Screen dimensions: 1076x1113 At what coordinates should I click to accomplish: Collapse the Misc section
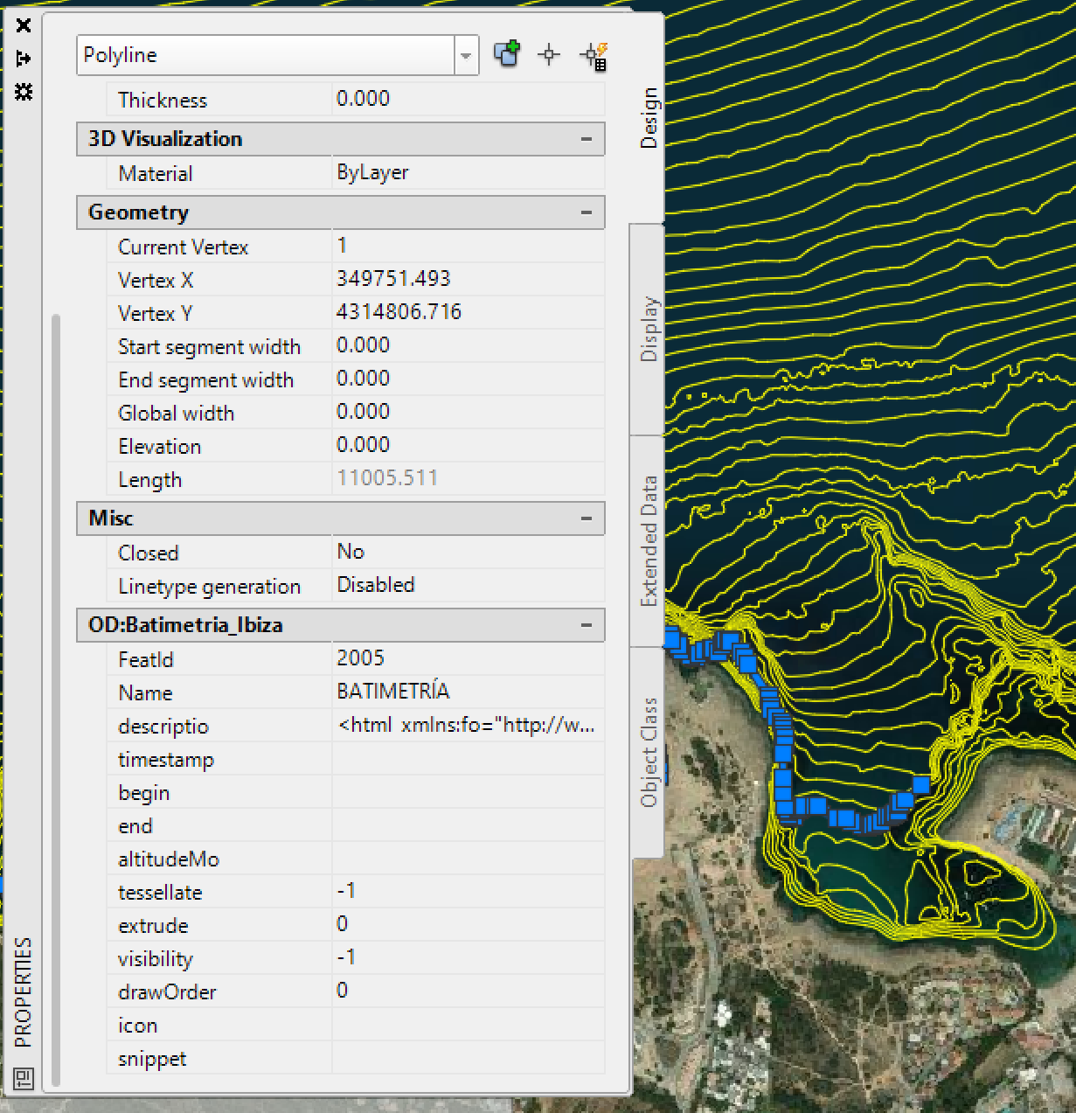click(x=586, y=518)
